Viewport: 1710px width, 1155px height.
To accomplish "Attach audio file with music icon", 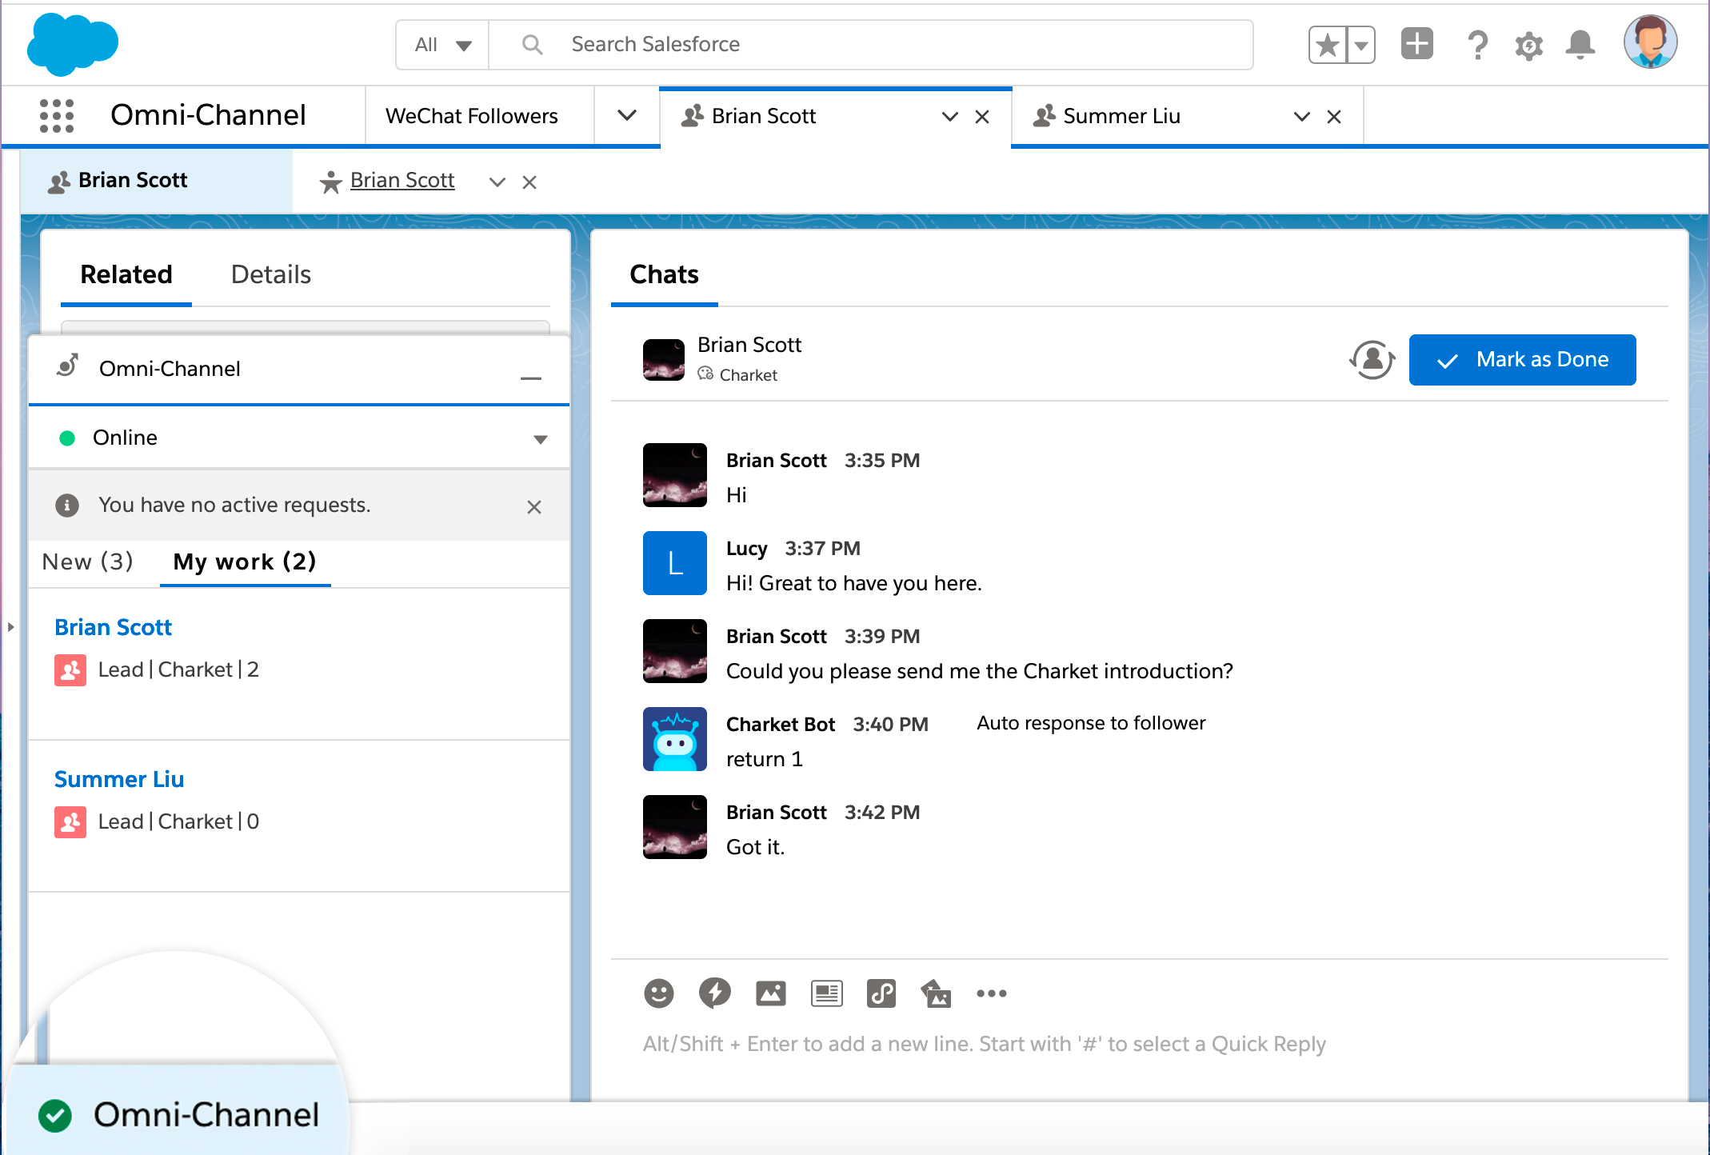I will (881, 993).
